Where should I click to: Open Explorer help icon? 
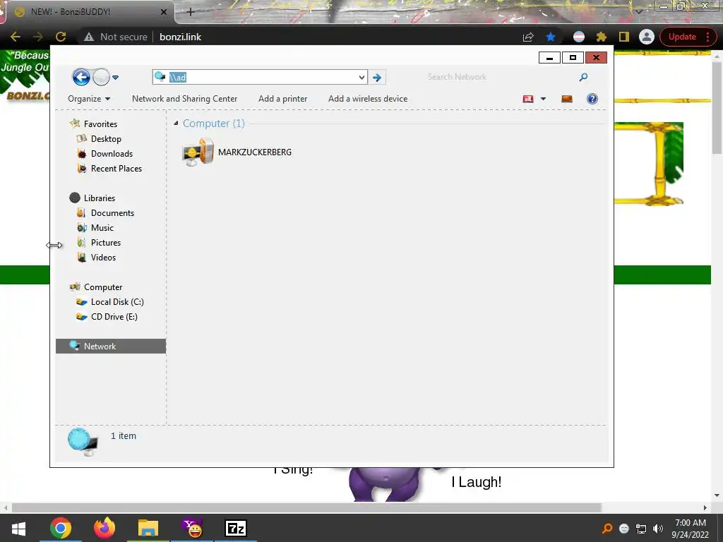click(x=592, y=99)
